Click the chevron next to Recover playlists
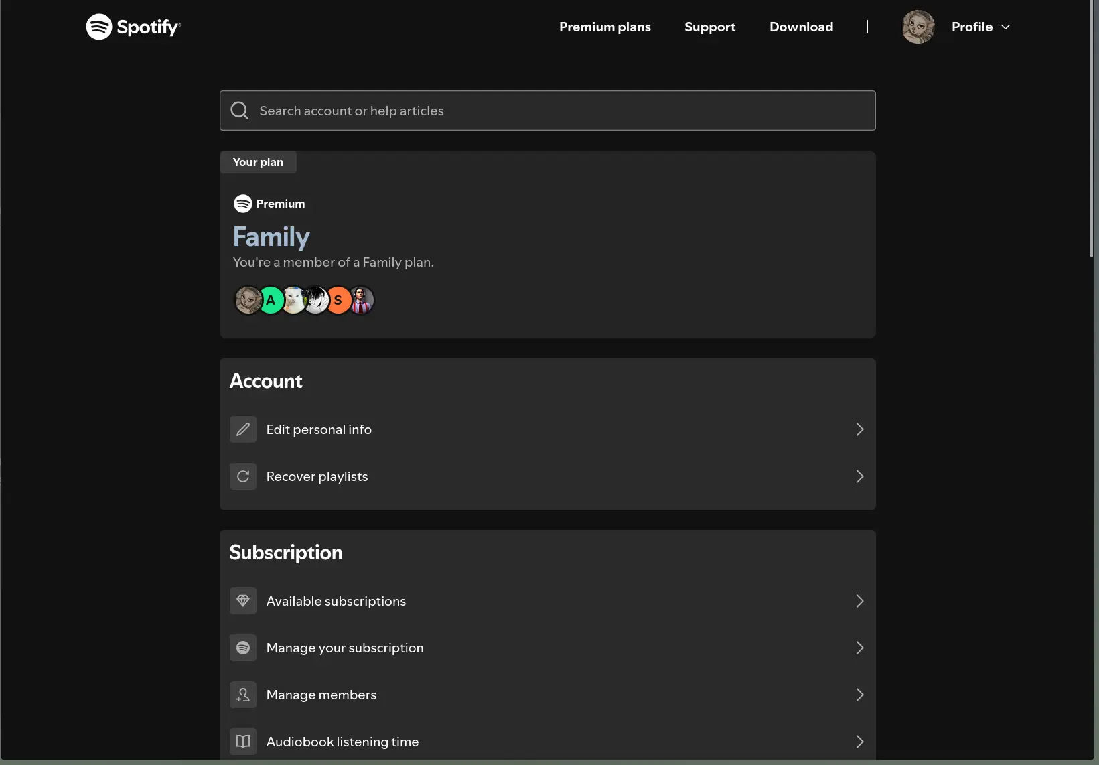 click(860, 476)
